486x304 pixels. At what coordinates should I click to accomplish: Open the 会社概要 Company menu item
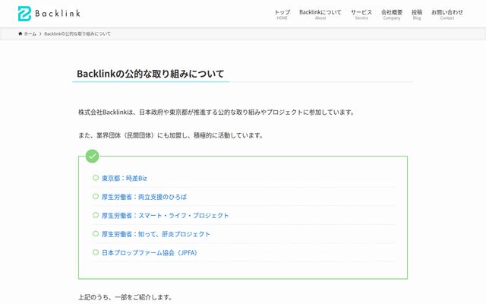click(x=392, y=14)
